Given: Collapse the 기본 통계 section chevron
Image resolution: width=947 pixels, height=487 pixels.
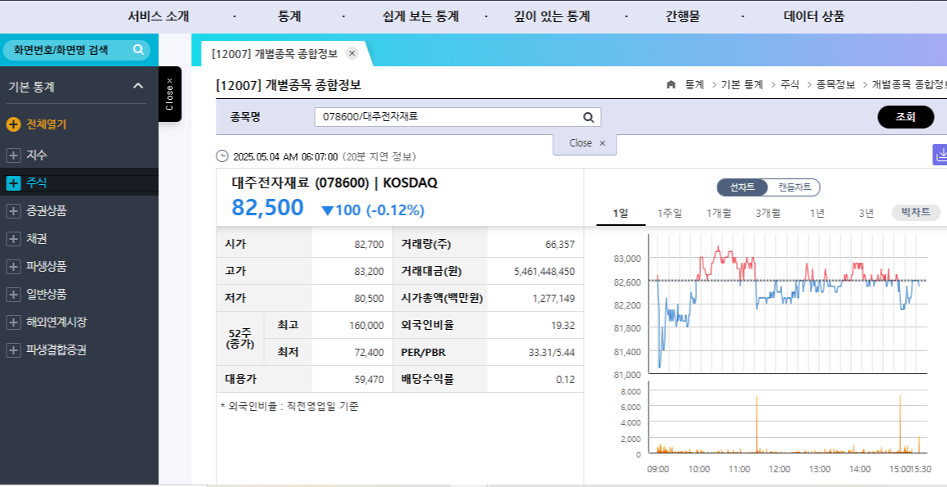Looking at the screenshot, I should point(139,86).
